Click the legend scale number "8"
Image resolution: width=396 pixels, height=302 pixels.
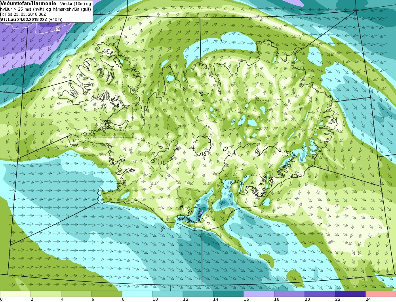pos(123,300)
